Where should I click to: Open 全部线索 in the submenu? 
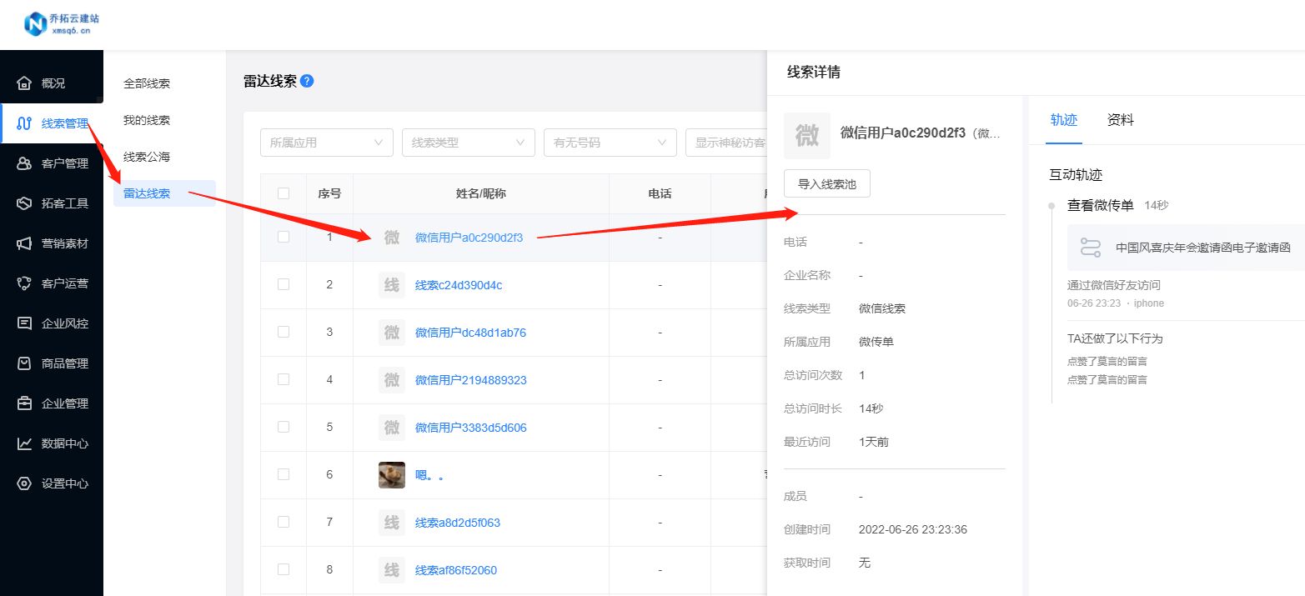147,83
